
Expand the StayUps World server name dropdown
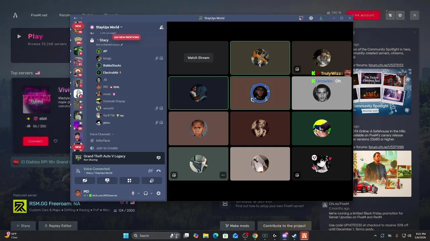coord(121,27)
